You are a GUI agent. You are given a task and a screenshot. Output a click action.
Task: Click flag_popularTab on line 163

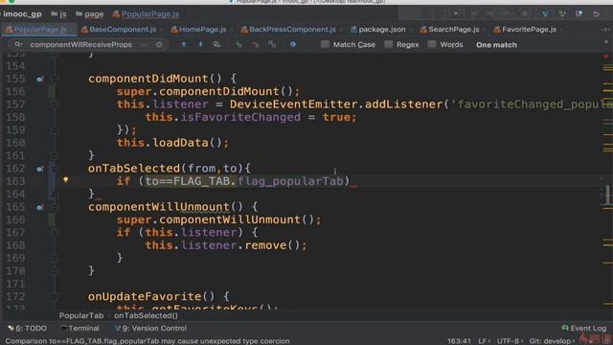290,181
